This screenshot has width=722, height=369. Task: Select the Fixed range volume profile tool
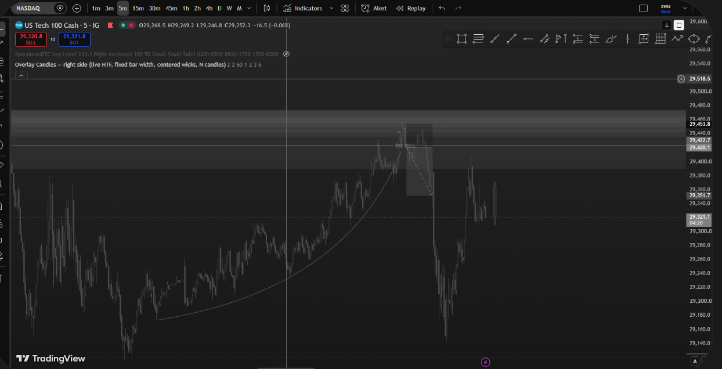tap(561, 39)
